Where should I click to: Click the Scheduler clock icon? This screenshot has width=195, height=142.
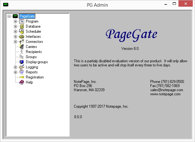point(22,31)
